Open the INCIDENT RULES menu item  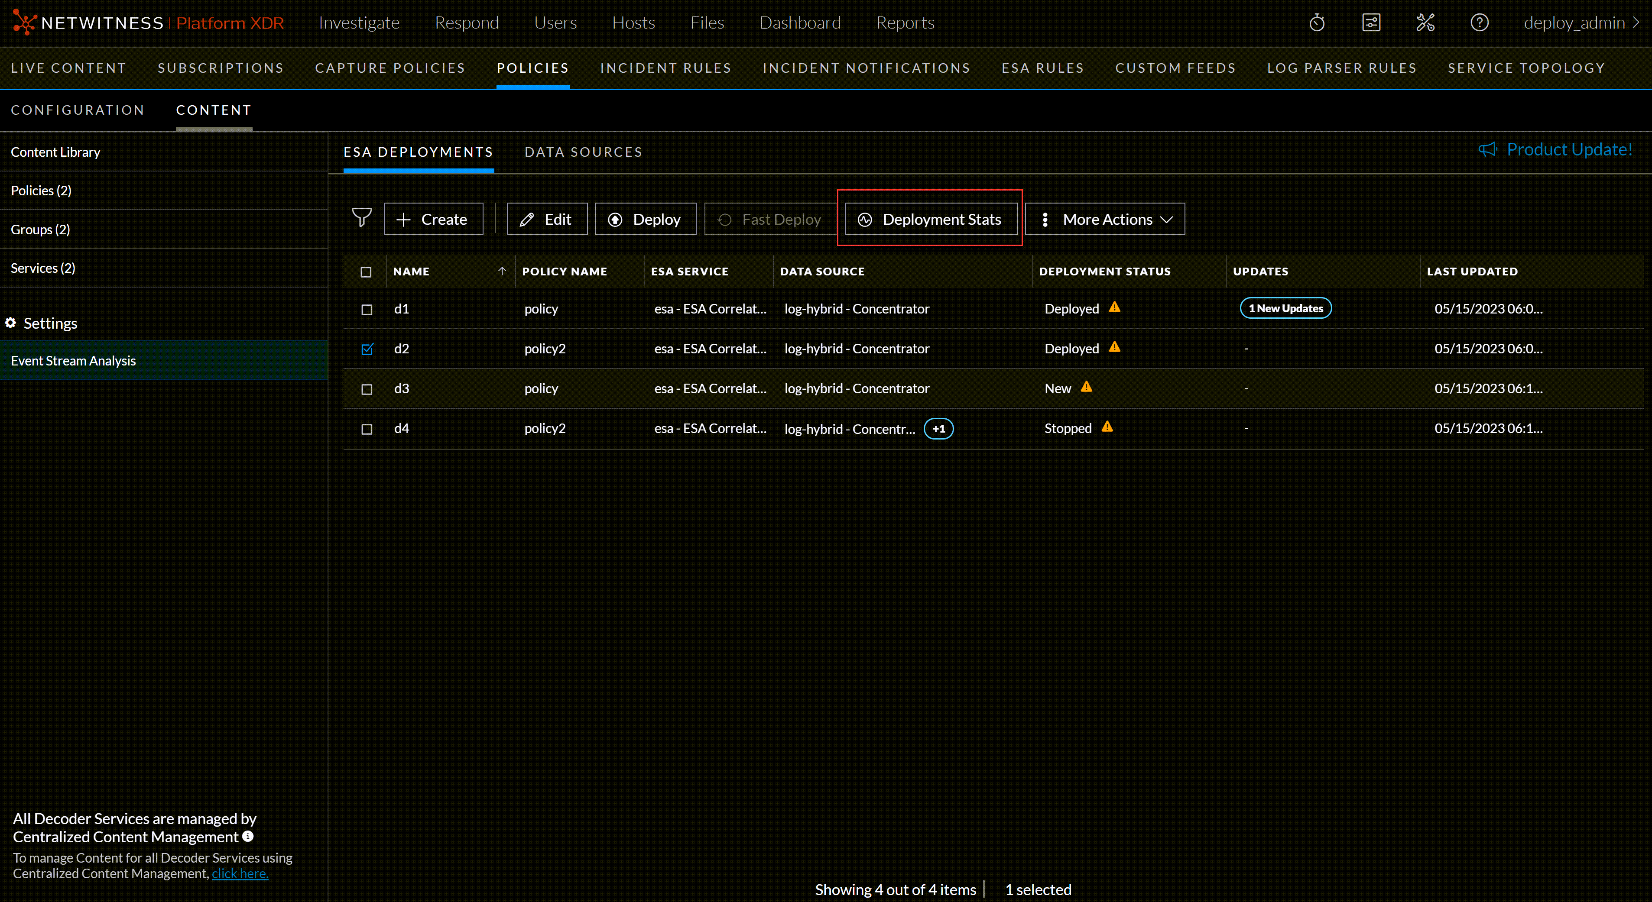665,68
